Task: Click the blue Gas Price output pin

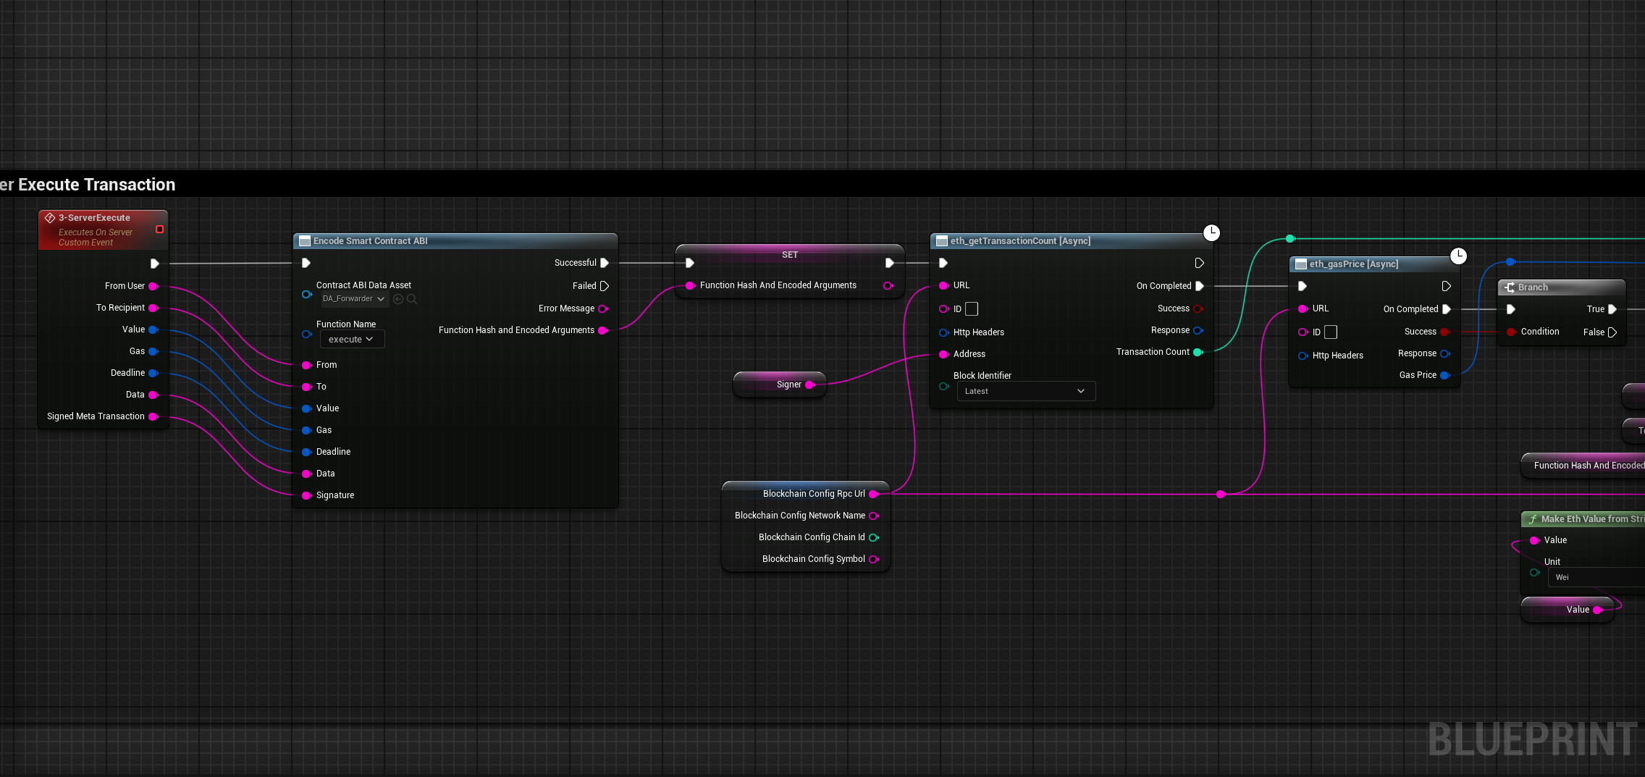Action: pos(1444,375)
